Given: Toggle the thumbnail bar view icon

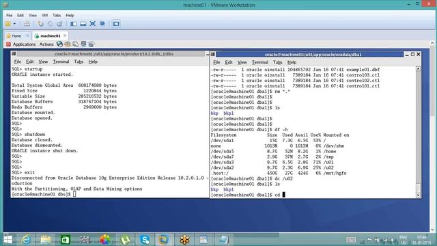Looking at the screenshot, I should pyautogui.click(x=83, y=24).
